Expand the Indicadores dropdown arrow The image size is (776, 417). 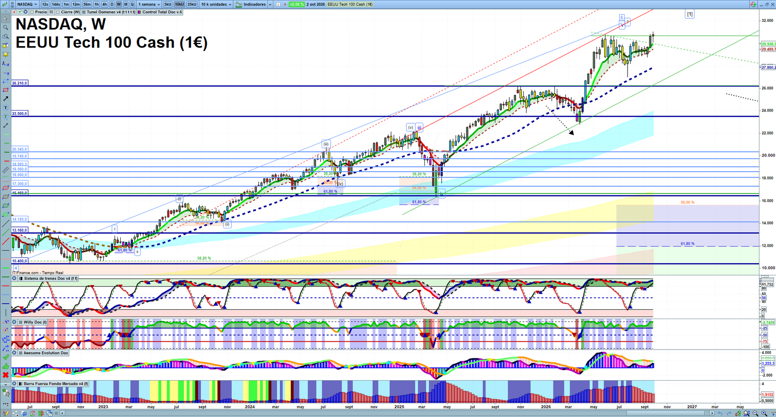click(270, 4)
